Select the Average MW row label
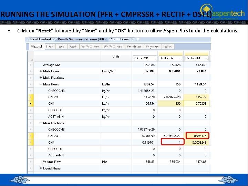 click(52, 65)
